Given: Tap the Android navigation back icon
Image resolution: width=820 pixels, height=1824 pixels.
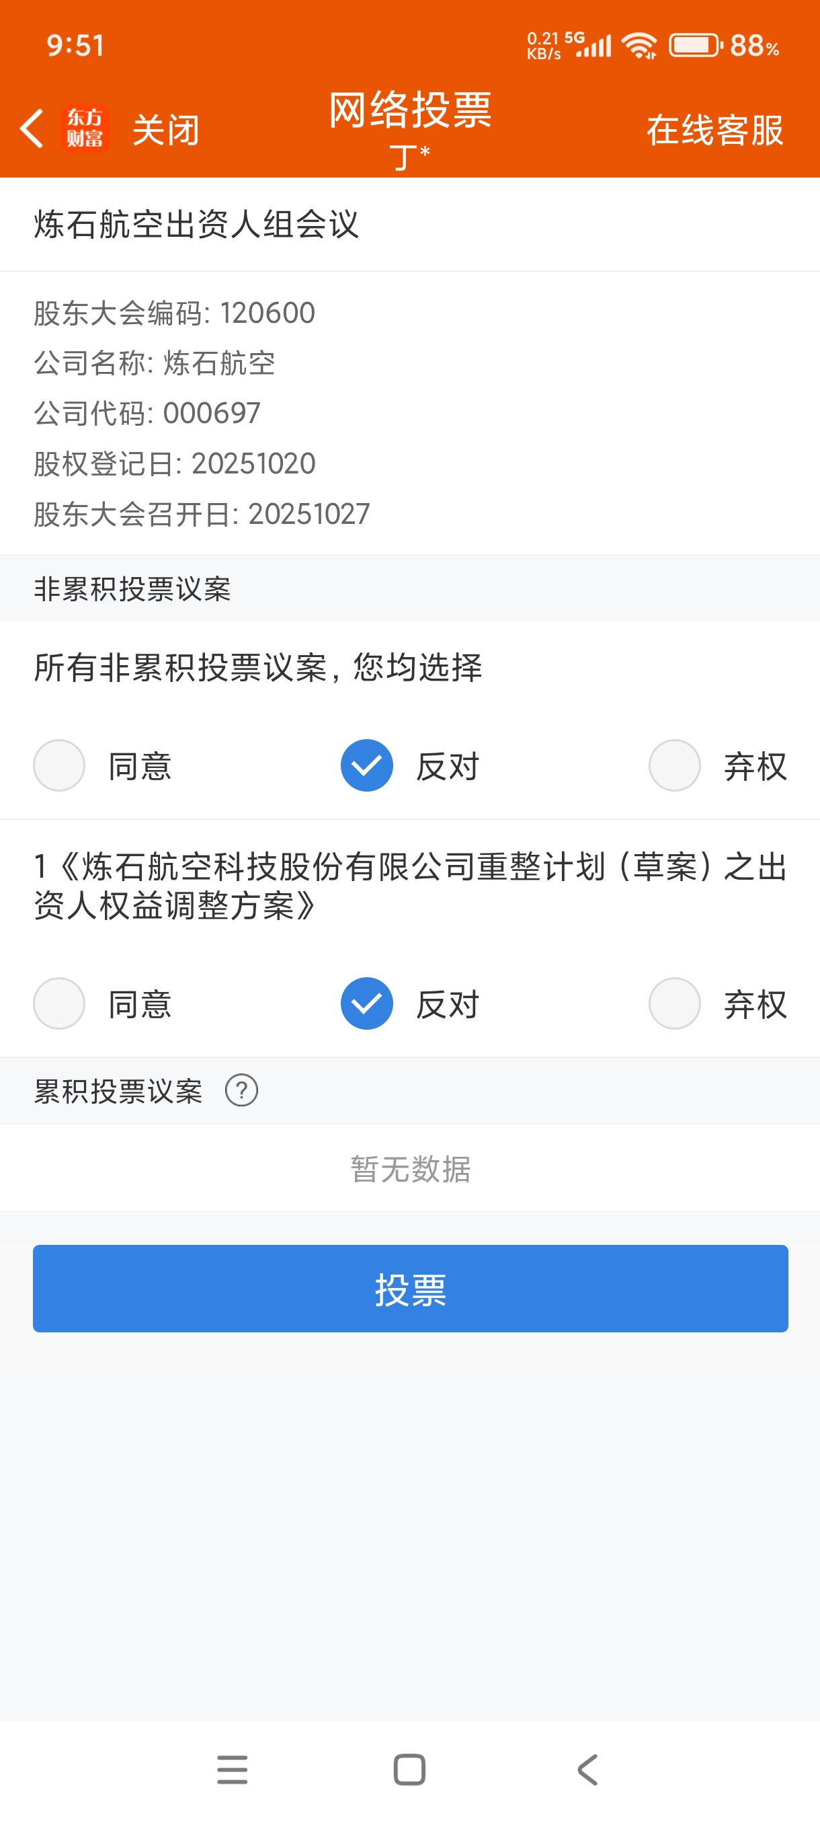Looking at the screenshot, I should [587, 1770].
